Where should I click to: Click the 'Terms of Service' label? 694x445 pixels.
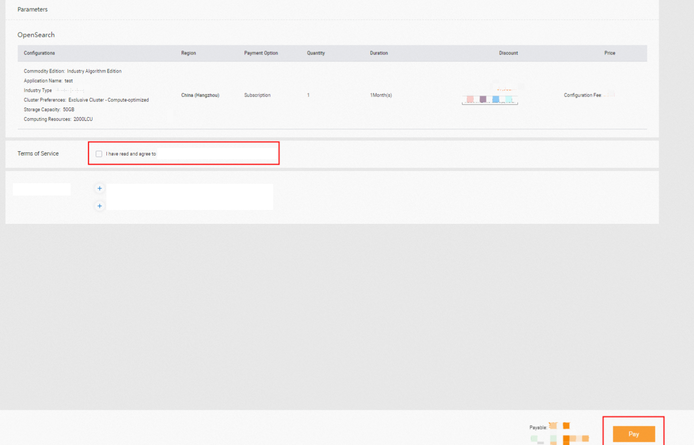pyautogui.click(x=38, y=153)
